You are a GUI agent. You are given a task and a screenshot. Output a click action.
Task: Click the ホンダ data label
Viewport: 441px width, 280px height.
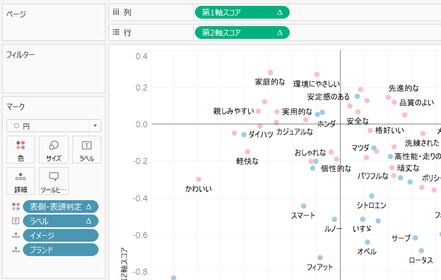(x=326, y=123)
